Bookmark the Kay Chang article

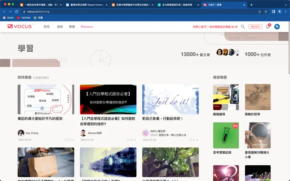(x=72, y=140)
